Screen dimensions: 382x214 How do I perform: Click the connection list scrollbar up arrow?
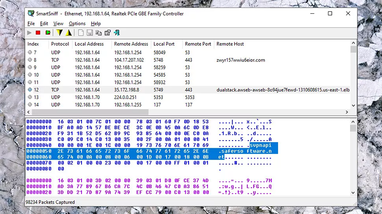point(353,49)
